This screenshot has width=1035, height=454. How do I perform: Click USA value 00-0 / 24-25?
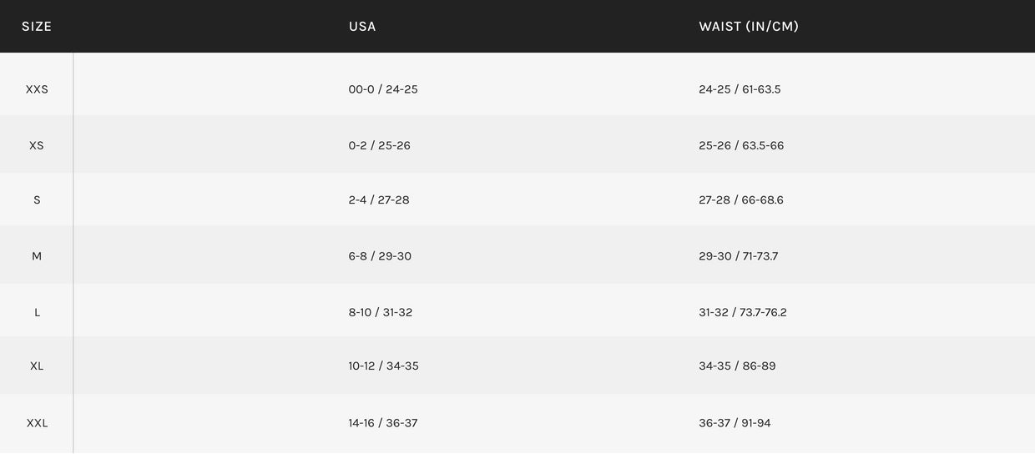[383, 89]
